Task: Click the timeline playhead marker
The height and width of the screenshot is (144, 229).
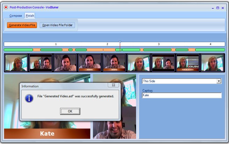Action: click(x=120, y=42)
